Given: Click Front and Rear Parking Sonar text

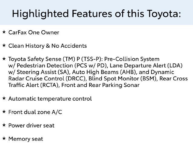Looking at the screenshot, I should 100,85.
